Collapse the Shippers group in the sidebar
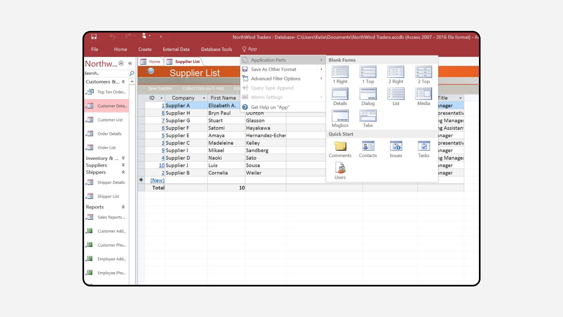563x317 pixels. pyautogui.click(x=123, y=172)
